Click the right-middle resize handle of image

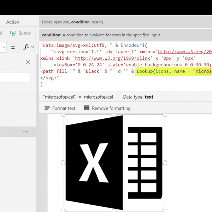pos(165,163)
